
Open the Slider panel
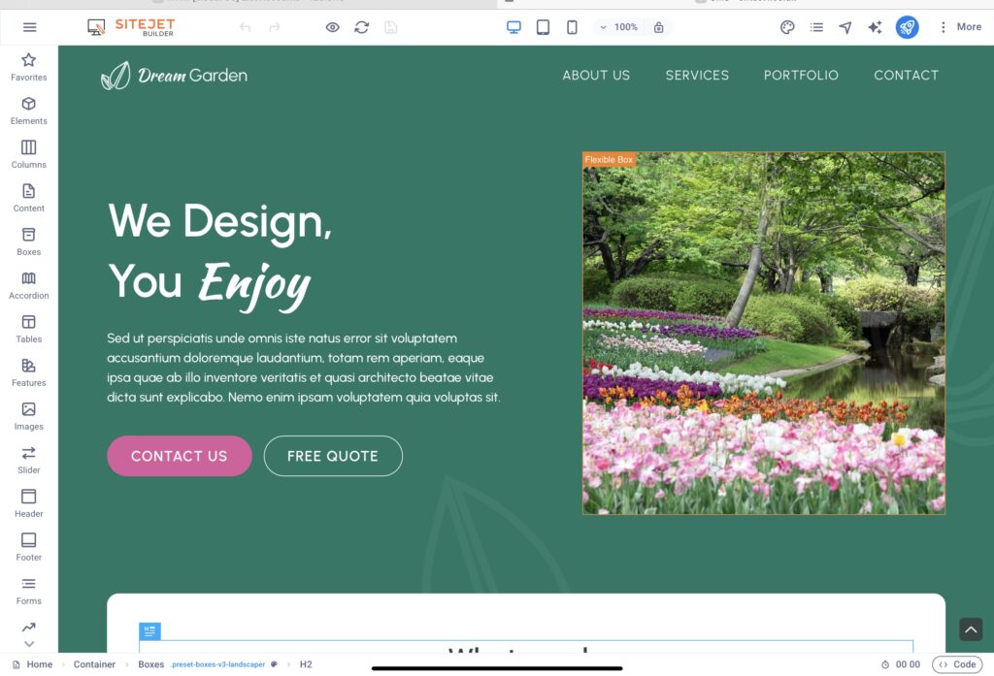point(28,461)
